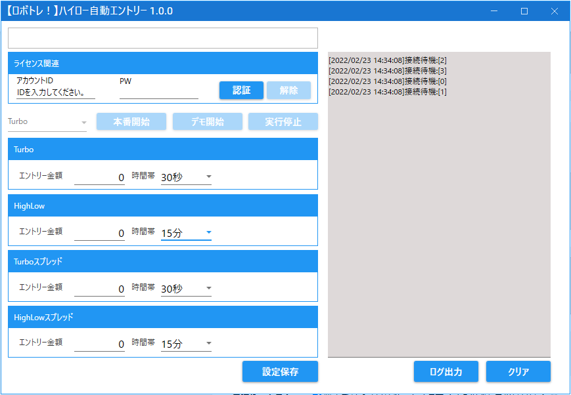Click the PW password field
Screen dimensions: 571x395
pos(158,93)
